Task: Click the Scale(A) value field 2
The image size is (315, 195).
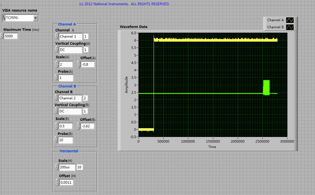Action: [x=66, y=65]
